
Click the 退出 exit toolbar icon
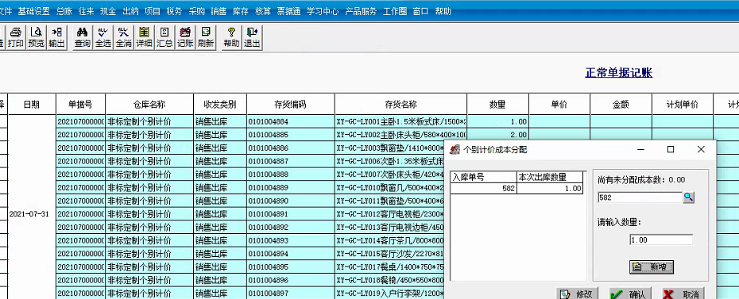[x=252, y=37]
